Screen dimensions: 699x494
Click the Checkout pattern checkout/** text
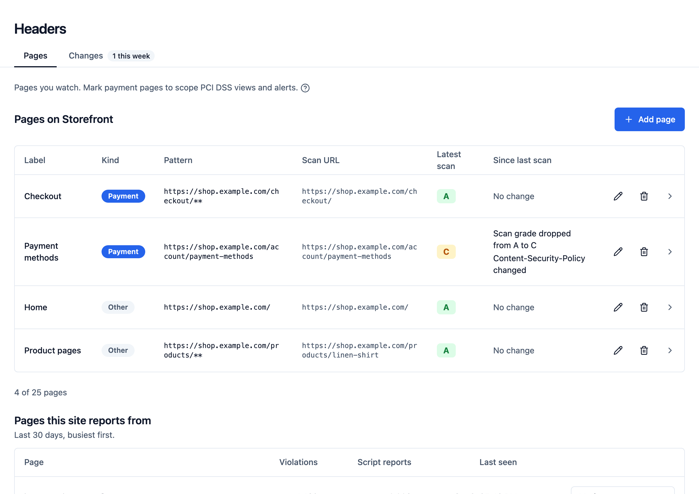221,196
